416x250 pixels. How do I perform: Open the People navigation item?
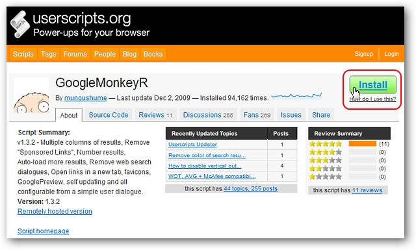point(105,54)
